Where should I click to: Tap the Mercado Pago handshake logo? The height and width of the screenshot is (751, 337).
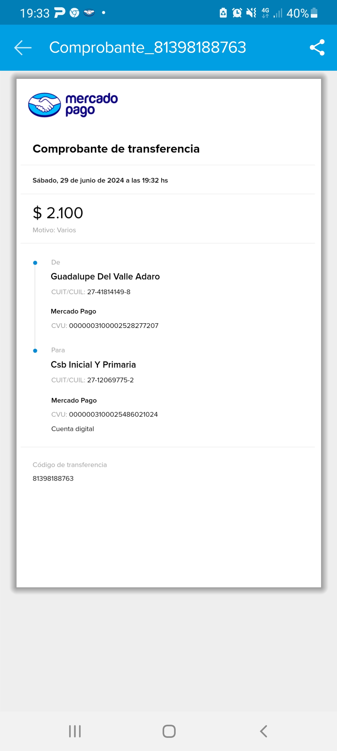[x=45, y=105]
